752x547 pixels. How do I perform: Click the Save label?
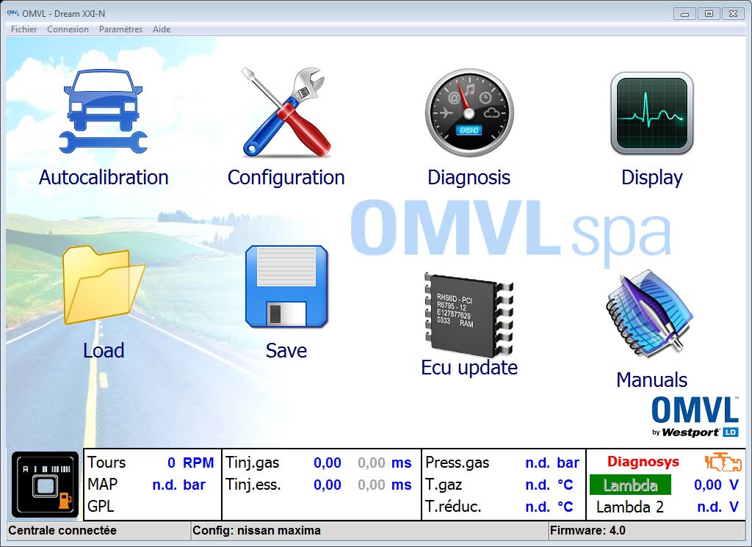click(x=286, y=350)
